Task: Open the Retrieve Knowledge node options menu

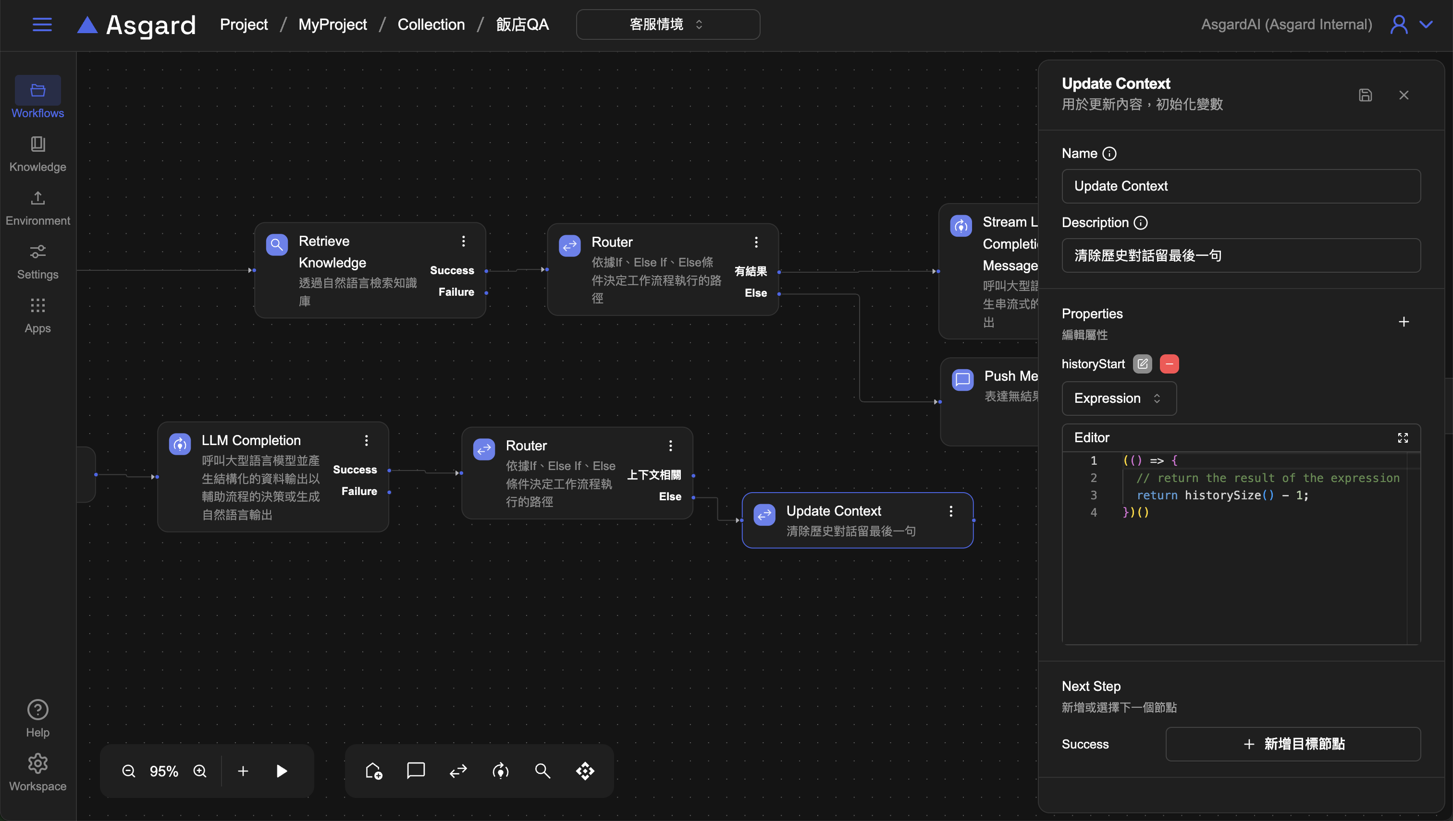Action: point(463,241)
